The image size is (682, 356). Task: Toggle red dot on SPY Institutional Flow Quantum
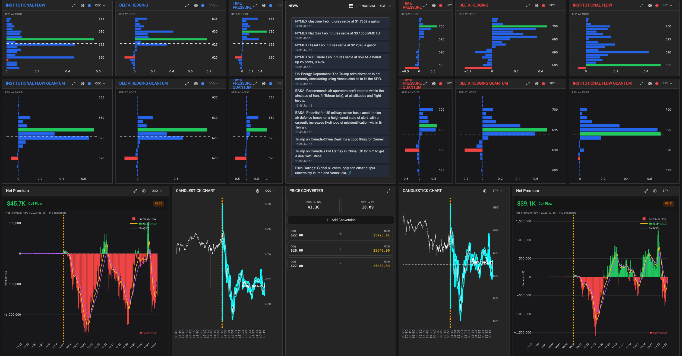click(657, 84)
